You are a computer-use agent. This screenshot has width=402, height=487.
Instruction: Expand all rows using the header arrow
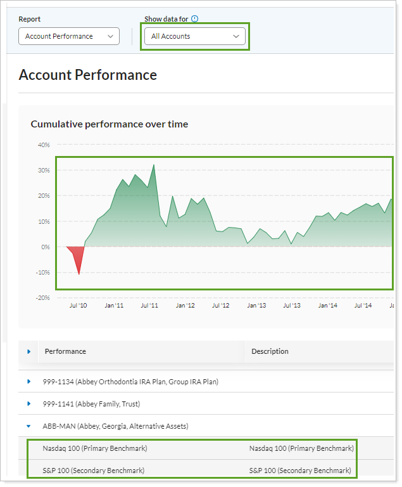click(28, 351)
